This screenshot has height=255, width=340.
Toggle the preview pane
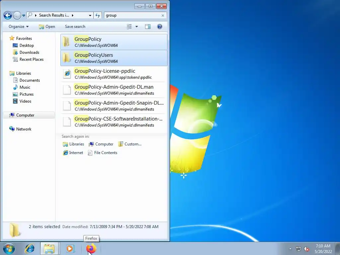click(x=148, y=27)
